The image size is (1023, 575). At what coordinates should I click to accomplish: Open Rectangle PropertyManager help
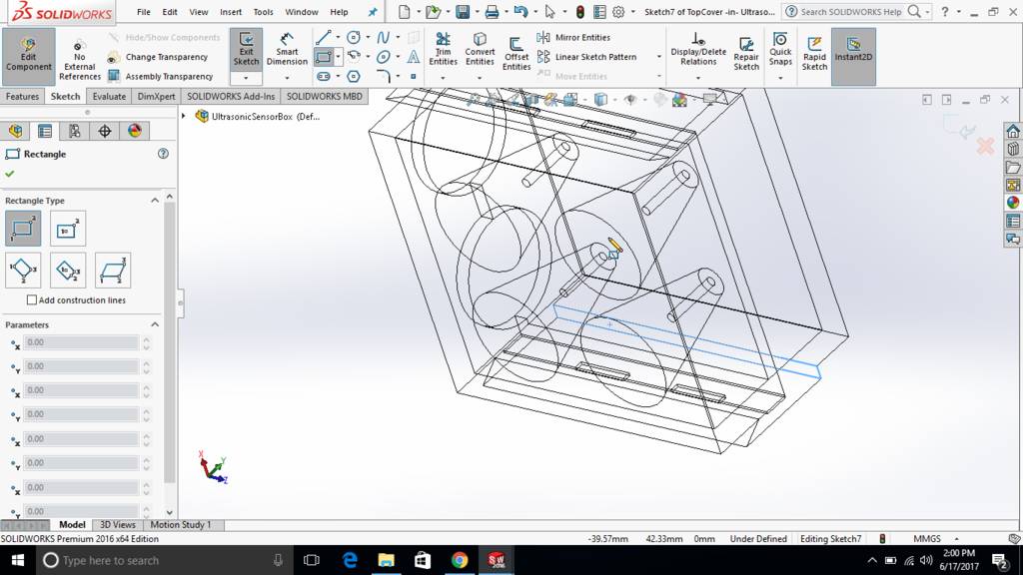[163, 154]
